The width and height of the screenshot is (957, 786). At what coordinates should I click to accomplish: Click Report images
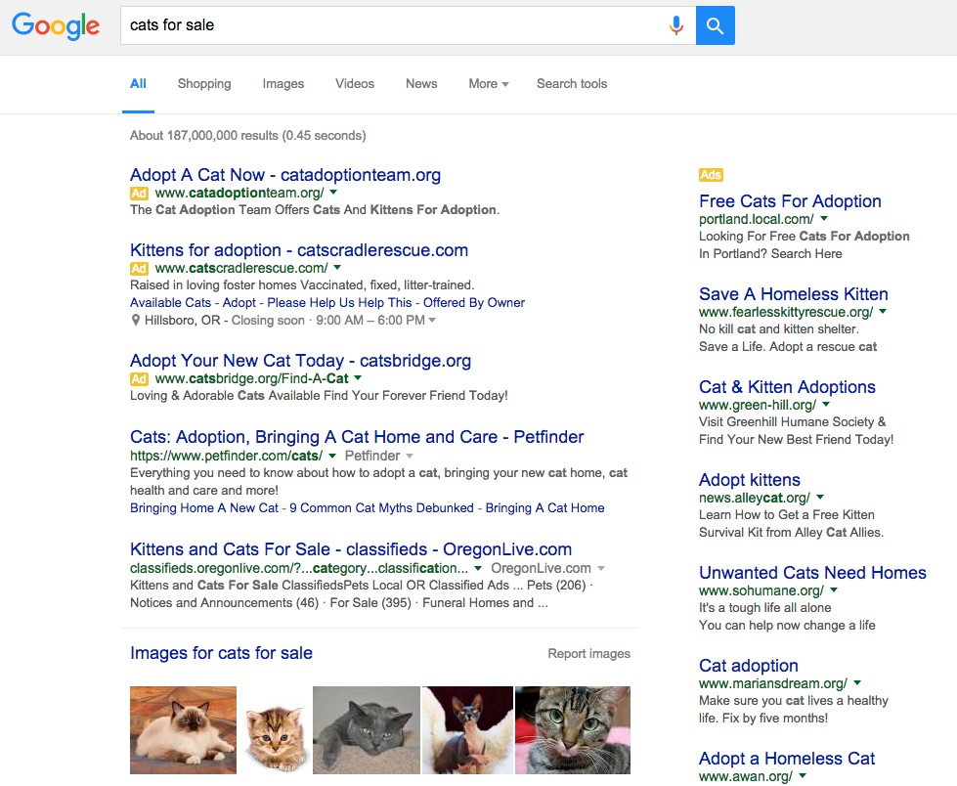click(x=589, y=654)
